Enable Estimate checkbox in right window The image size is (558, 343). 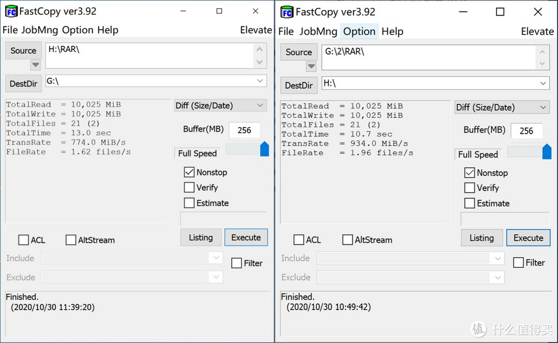point(469,203)
